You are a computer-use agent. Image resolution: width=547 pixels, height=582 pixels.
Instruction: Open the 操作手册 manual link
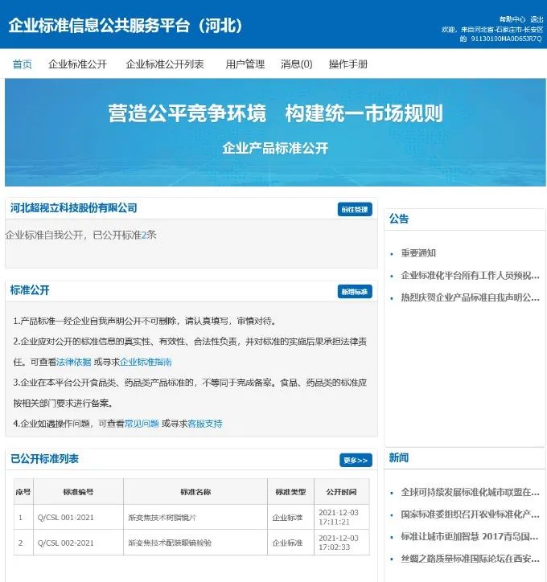(x=348, y=64)
